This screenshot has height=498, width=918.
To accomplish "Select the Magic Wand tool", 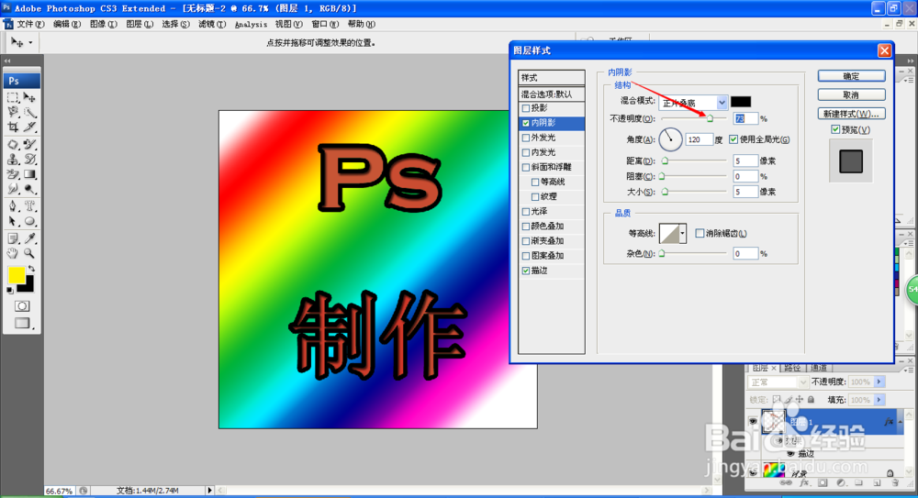I will pos(29,112).
